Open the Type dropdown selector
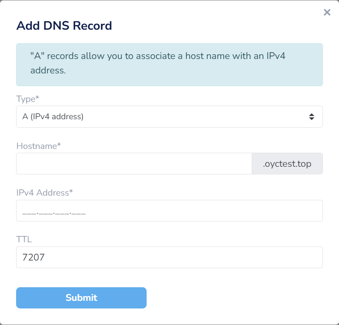The width and height of the screenshot is (339, 325). (169, 117)
